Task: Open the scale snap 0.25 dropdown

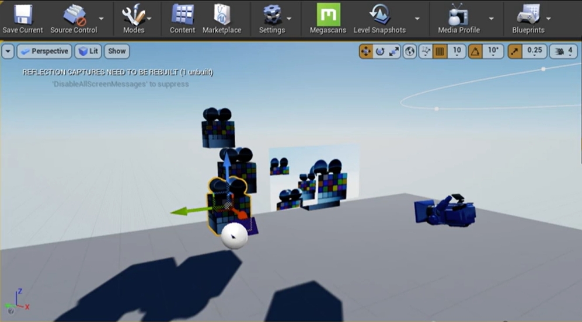Action: [534, 51]
